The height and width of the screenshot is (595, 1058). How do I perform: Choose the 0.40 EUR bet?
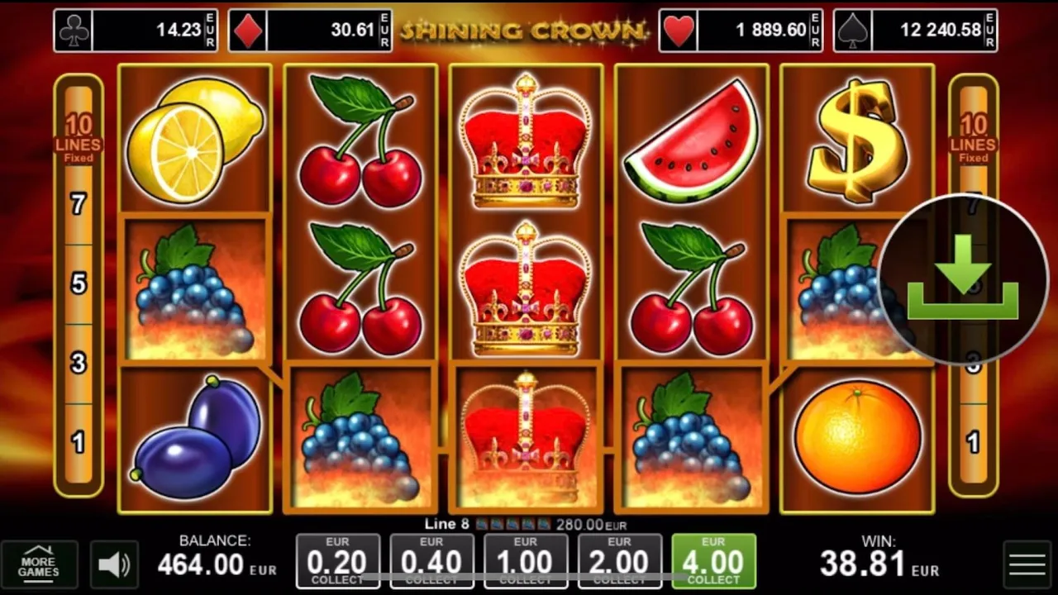pyautogui.click(x=432, y=561)
